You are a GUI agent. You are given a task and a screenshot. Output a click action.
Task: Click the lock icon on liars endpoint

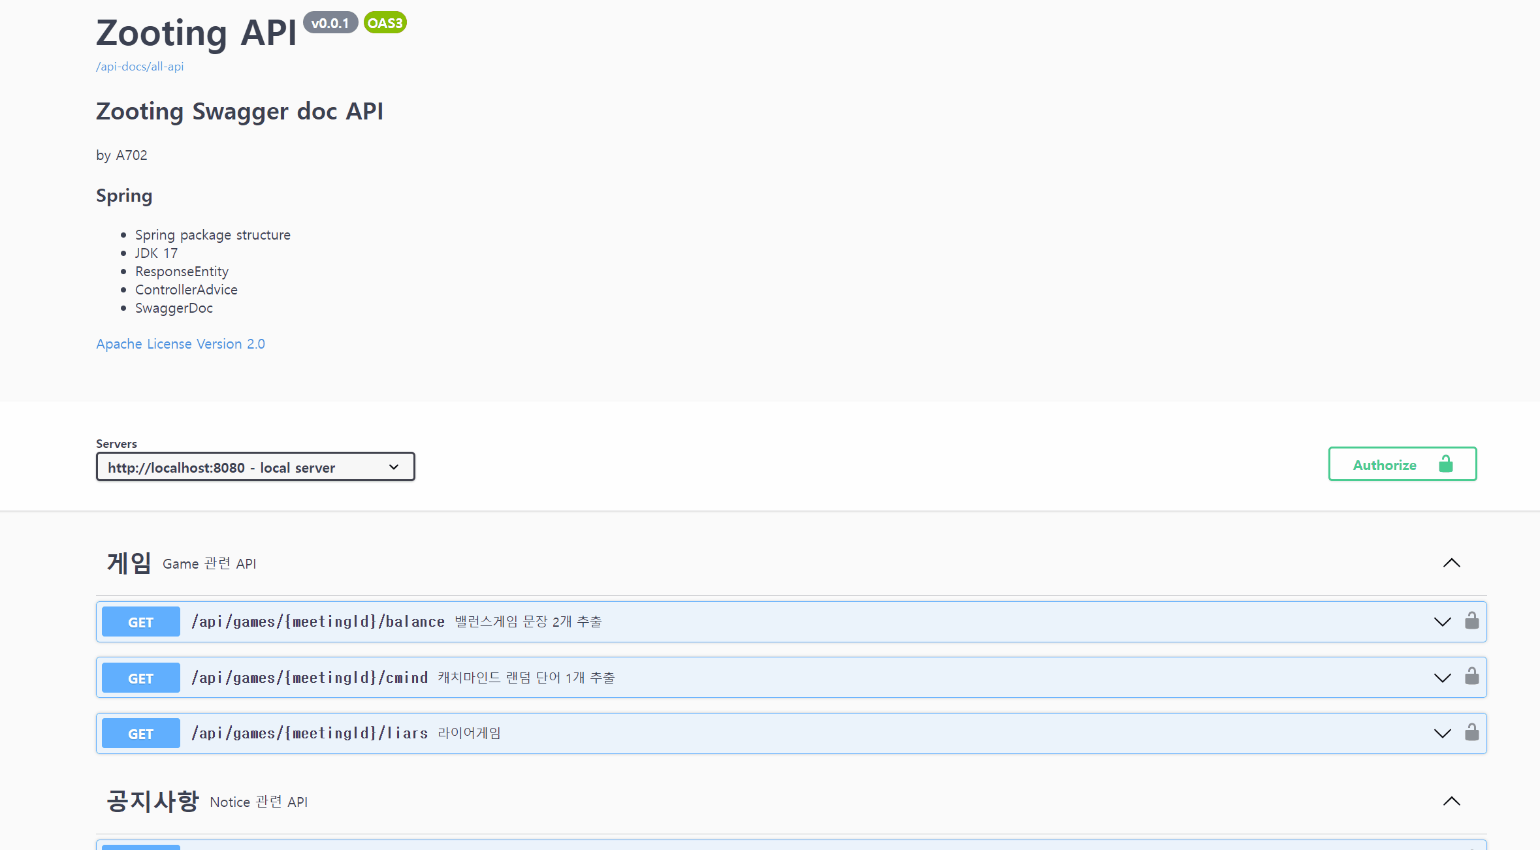click(1472, 732)
